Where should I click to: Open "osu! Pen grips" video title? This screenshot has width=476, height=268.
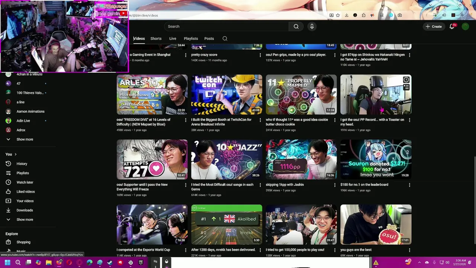pyautogui.click(x=296, y=55)
